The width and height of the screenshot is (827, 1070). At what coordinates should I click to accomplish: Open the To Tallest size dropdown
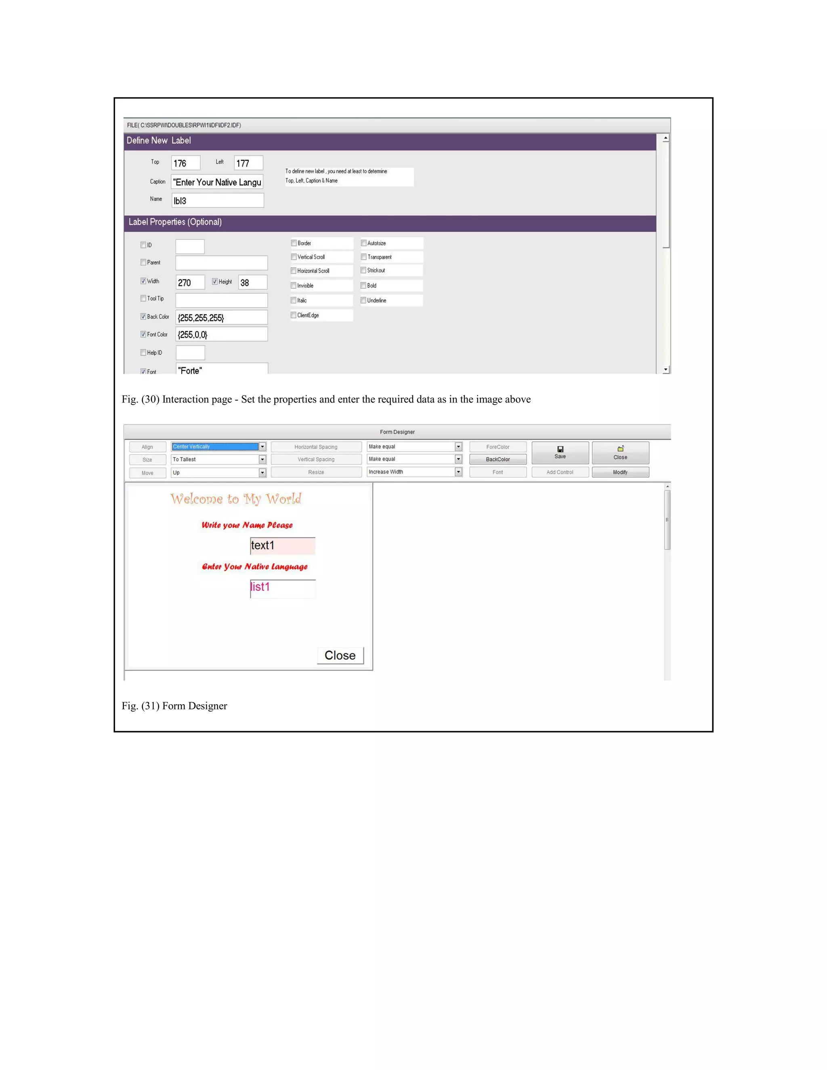point(262,459)
